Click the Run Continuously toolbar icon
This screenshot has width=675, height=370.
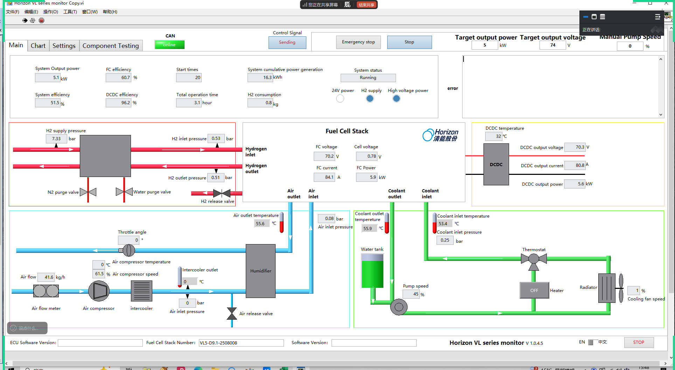pyautogui.click(x=33, y=21)
